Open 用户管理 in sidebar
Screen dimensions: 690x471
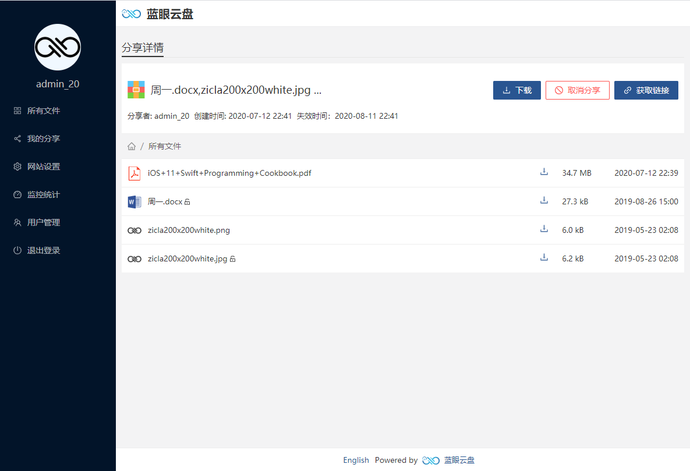(44, 222)
